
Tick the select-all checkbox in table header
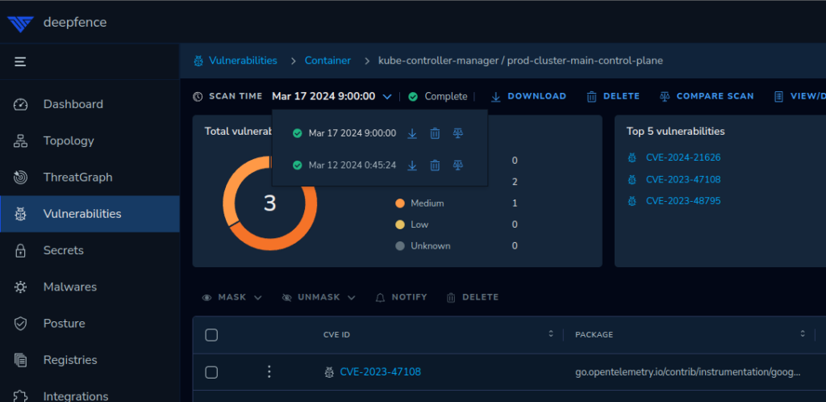pyautogui.click(x=211, y=335)
